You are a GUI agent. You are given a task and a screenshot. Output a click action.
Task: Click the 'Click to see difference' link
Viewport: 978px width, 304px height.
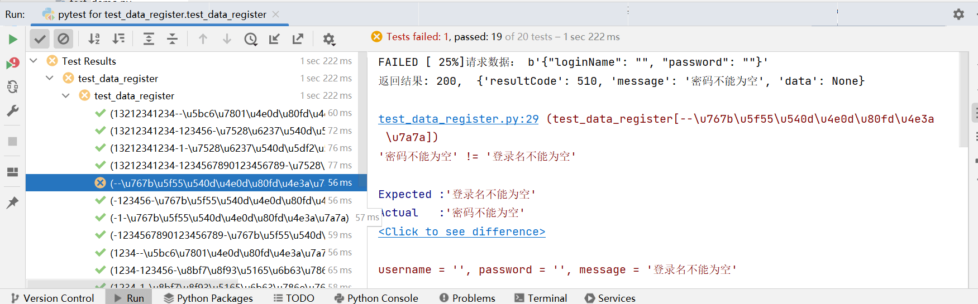point(461,231)
